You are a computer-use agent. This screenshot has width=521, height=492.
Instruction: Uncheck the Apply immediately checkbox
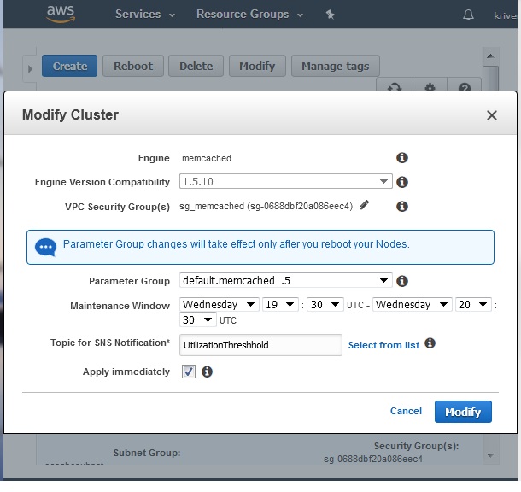189,372
